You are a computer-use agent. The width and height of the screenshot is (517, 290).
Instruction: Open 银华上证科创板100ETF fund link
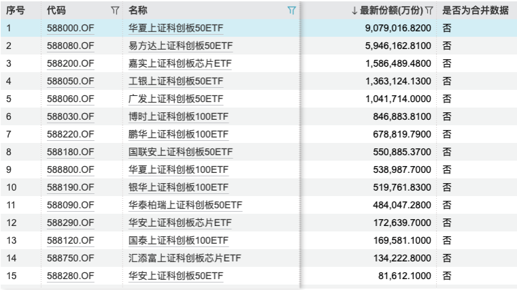click(178, 187)
